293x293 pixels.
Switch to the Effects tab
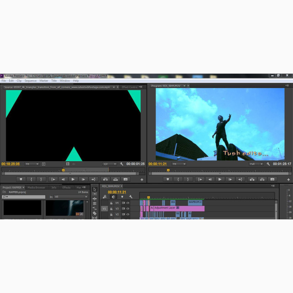pos(66,188)
